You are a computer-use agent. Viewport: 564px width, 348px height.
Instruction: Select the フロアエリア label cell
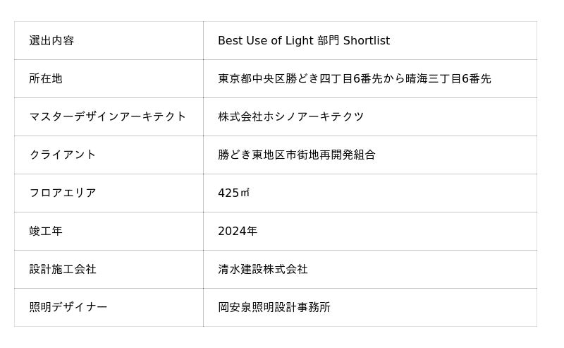coord(63,193)
